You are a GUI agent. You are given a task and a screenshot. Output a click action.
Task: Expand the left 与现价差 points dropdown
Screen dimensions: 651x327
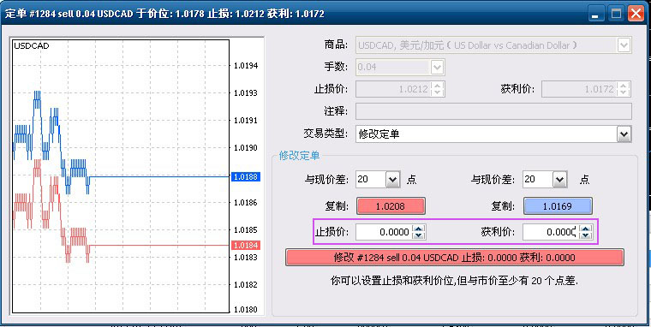point(393,180)
